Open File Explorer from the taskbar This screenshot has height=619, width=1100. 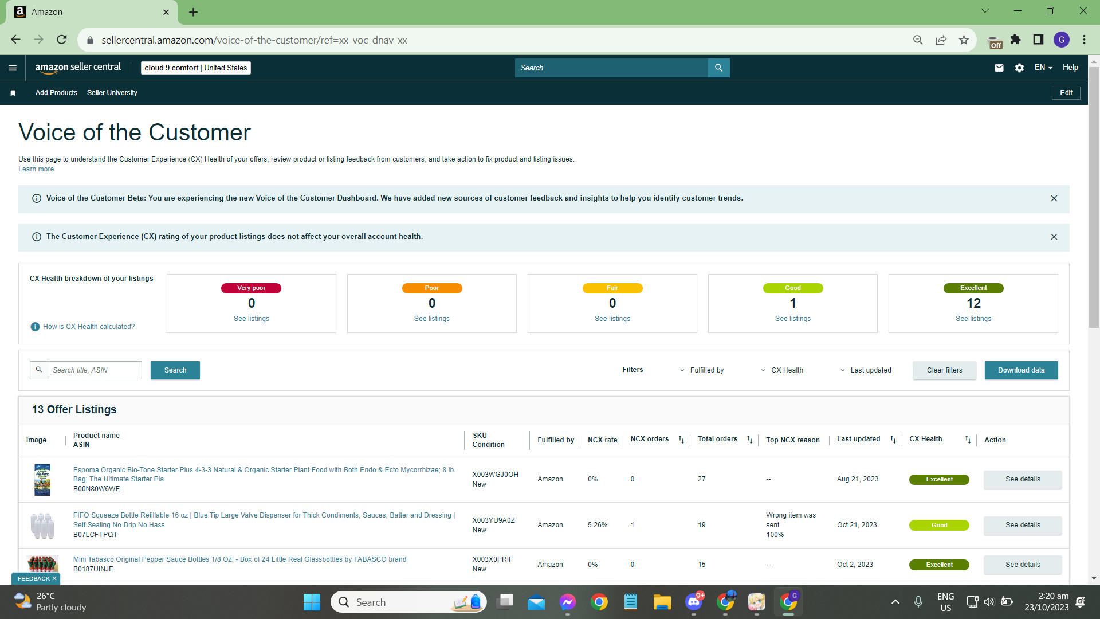pos(662,602)
